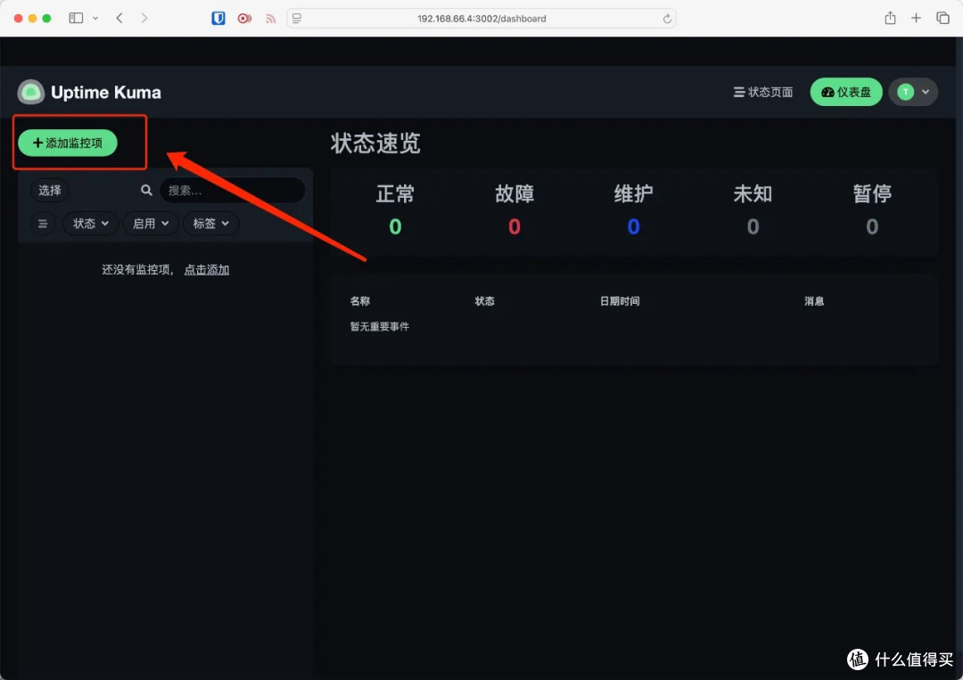
Task: Follow the 点击添加 link
Action: [207, 269]
